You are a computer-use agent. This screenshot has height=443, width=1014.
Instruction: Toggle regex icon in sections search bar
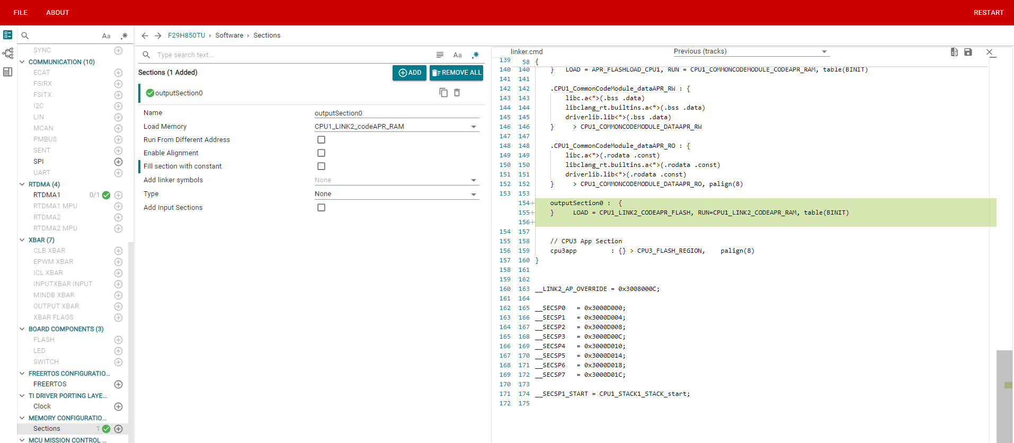(475, 55)
